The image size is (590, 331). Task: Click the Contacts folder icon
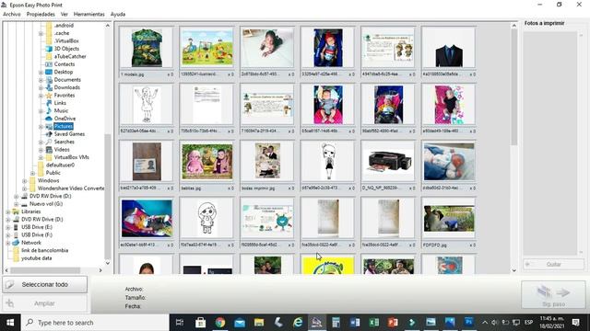point(49,64)
